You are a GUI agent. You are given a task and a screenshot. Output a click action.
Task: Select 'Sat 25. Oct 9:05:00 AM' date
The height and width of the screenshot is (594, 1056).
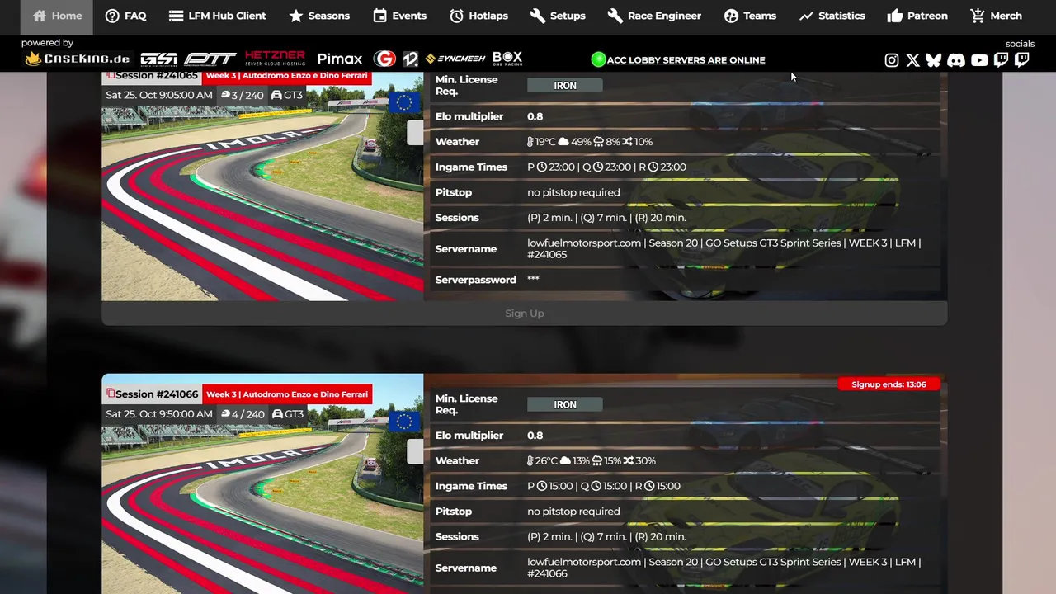coord(158,95)
